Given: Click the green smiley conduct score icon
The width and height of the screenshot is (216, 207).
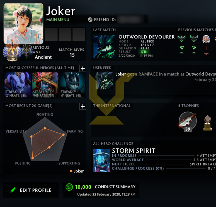Looking at the screenshot, I should pyautogui.click(x=69, y=187).
